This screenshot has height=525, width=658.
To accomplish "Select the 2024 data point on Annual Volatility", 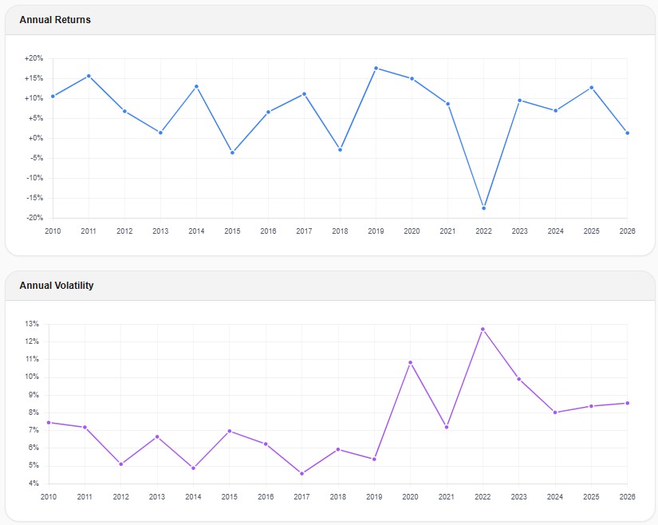I will point(556,412).
